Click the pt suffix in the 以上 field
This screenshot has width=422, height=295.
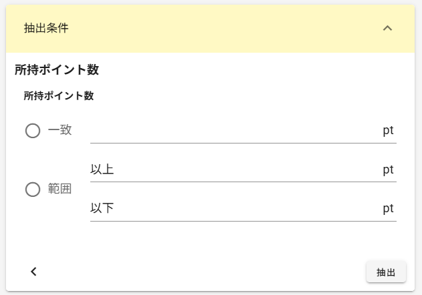pos(388,170)
